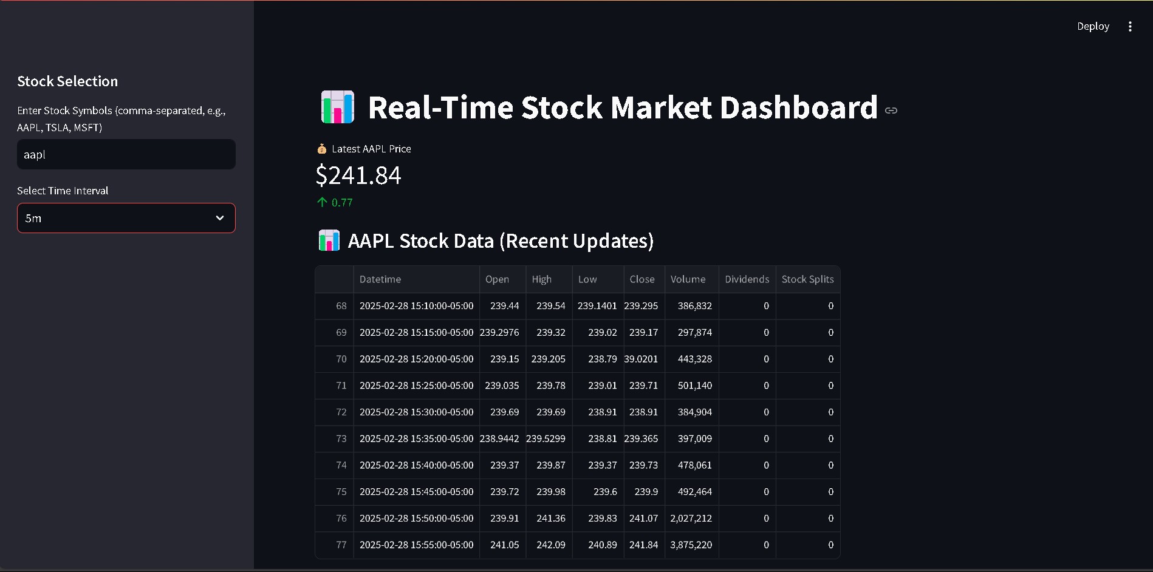Click the heading anchor link icon
1153x572 pixels.
[x=891, y=111]
